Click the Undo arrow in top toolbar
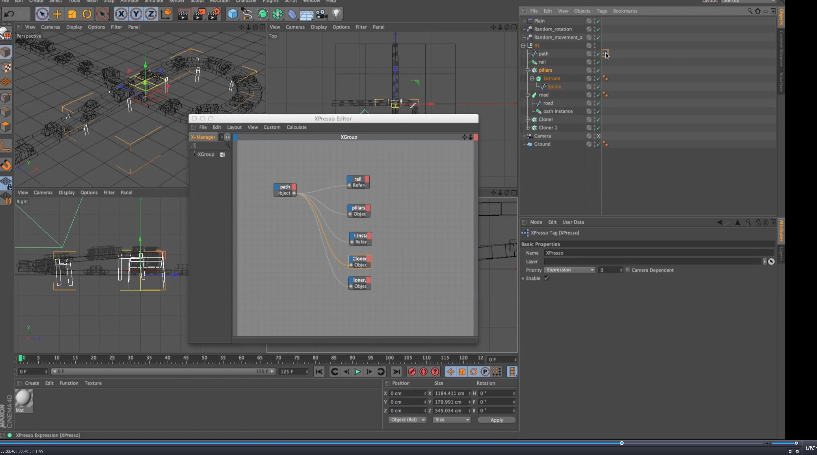This screenshot has width=817, height=455. [9, 14]
